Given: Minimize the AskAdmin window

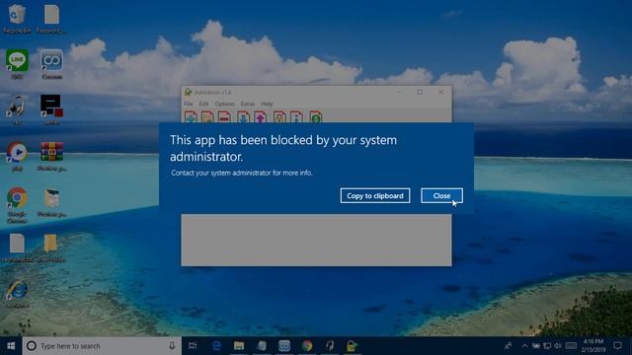Looking at the screenshot, I should coord(399,92).
